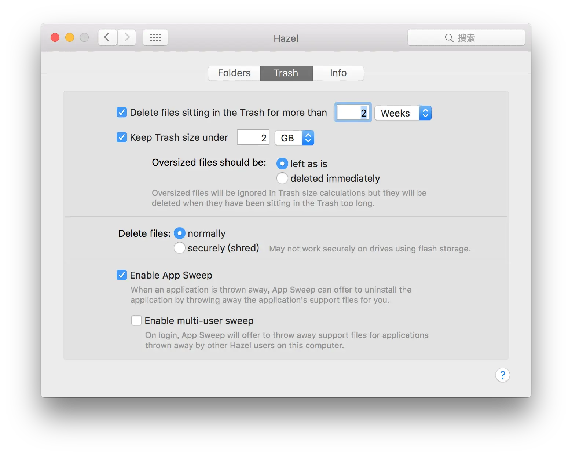572x456 pixels.
Task: Click 'May not work securely' flash storage note
Action: click(x=370, y=249)
